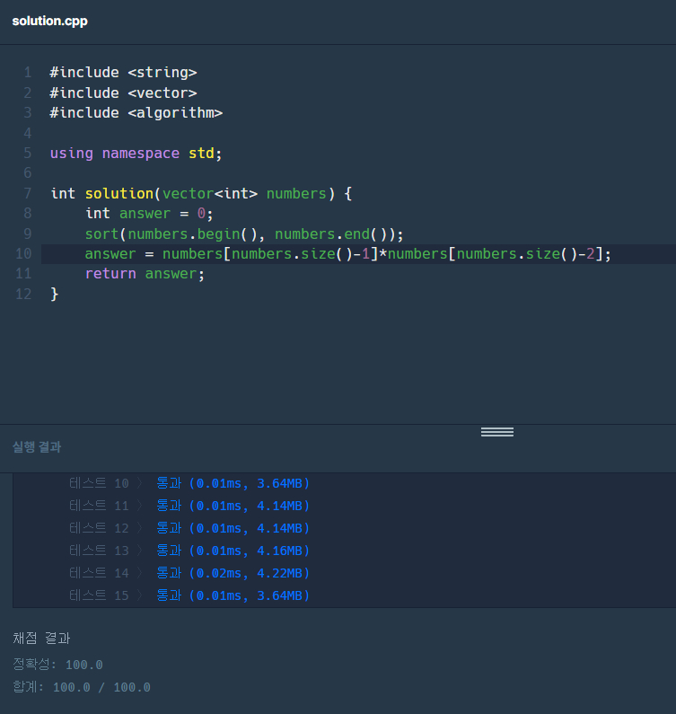Click the #include <string> line
676x714 pixels.
[123, 73]
